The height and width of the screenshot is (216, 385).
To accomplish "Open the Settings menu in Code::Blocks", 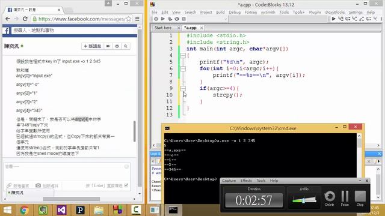I will (x=356, y=12).
